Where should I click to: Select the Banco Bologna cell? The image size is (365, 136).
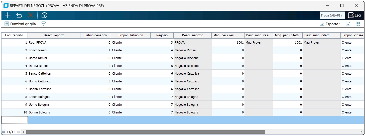[x=54, y=97]
